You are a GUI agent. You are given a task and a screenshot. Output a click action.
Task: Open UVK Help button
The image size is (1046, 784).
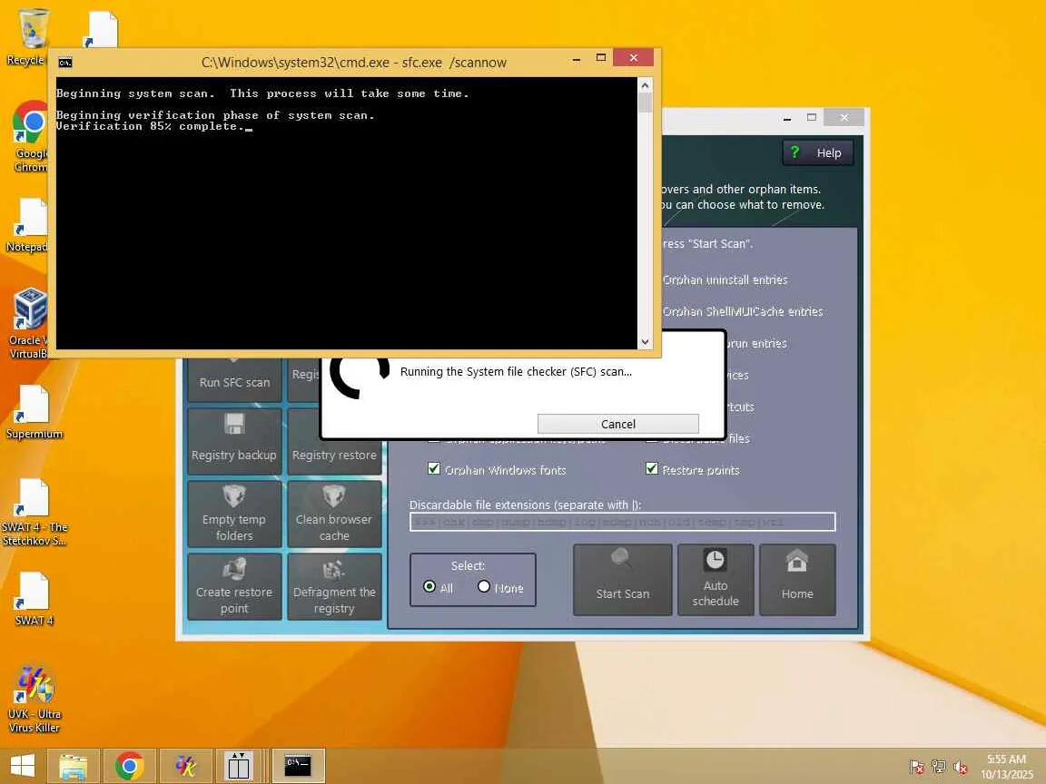[818, 152]
